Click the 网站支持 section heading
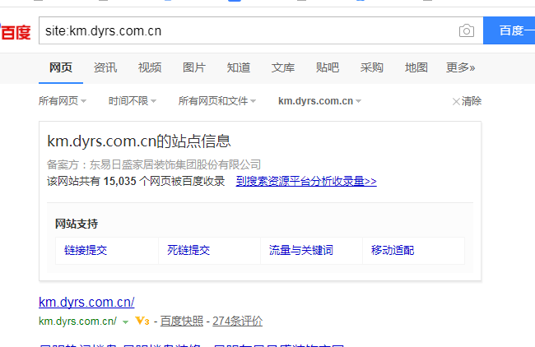This screenshot has width=535, height=347. tap(77, 224)
